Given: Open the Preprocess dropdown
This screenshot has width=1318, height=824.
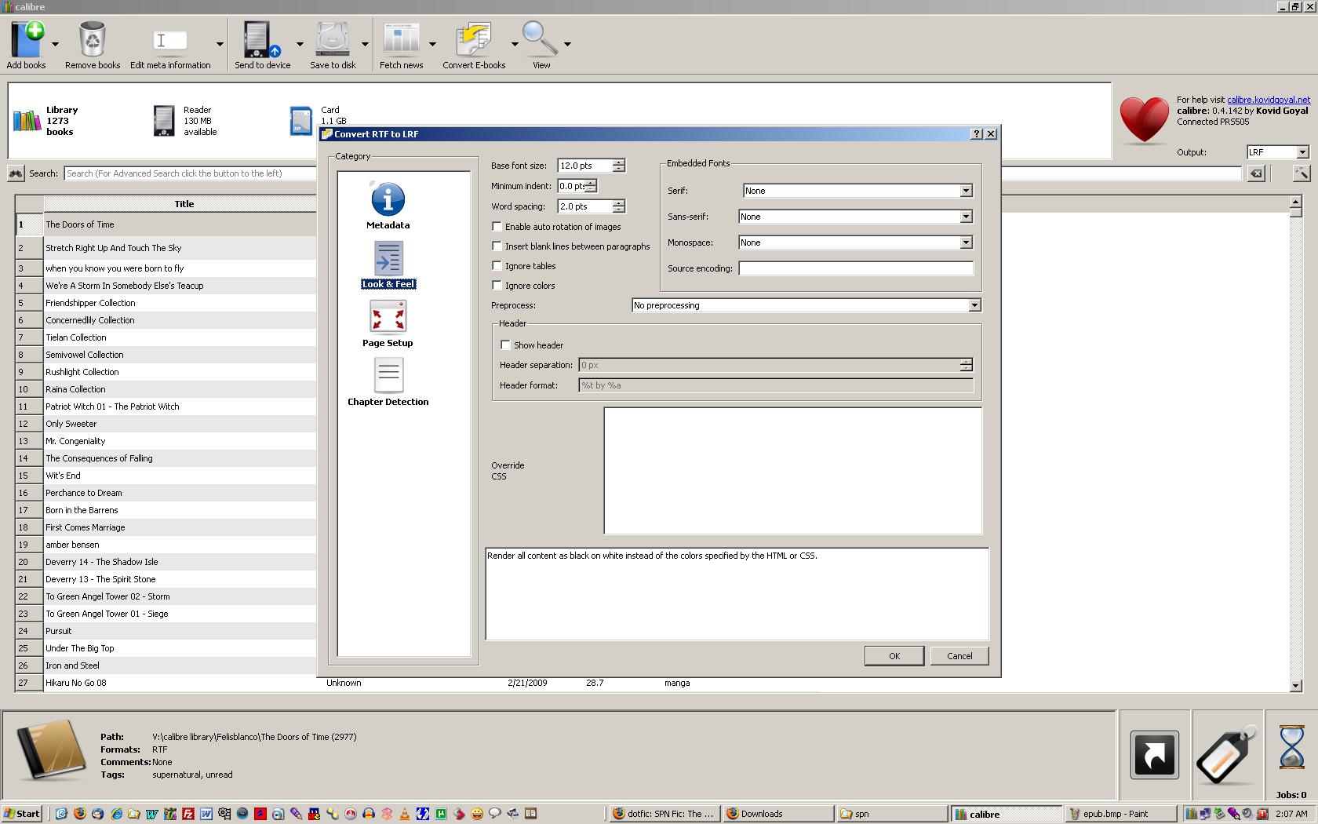Looking at the screenshot, I should tap(974, 305).
